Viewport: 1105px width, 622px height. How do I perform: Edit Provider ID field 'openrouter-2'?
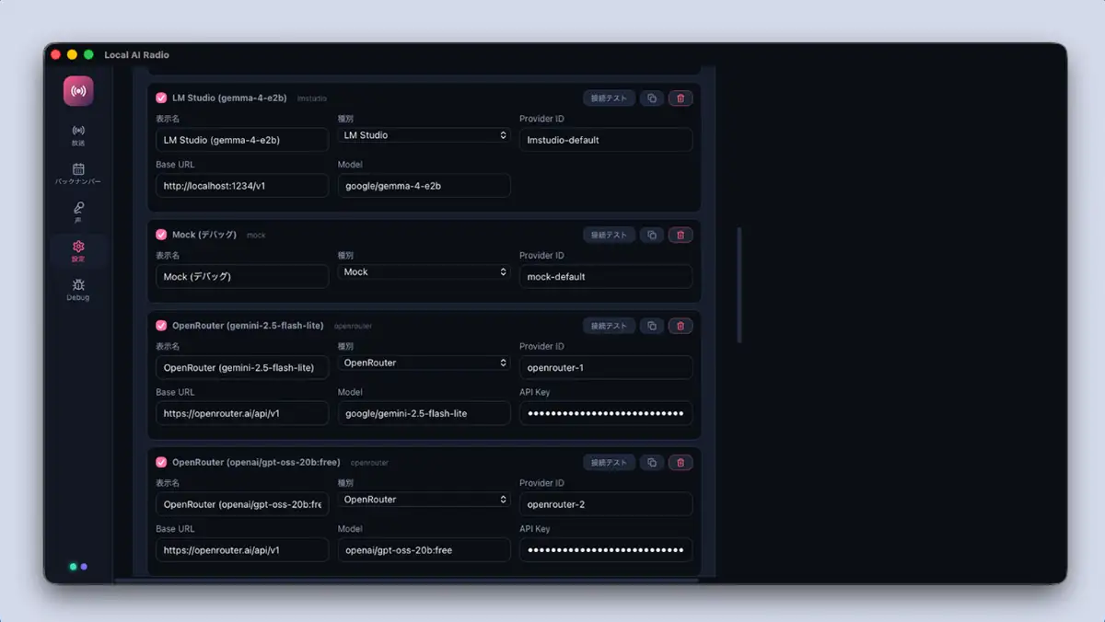click(606, 504)
